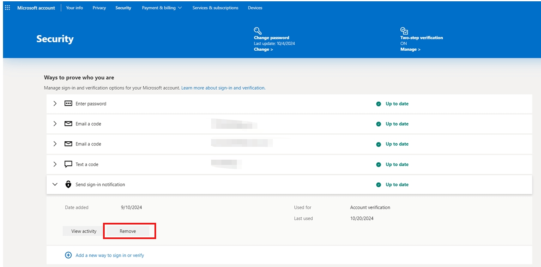
Task: Go to the Your info tab
Action: pos(75,8)
